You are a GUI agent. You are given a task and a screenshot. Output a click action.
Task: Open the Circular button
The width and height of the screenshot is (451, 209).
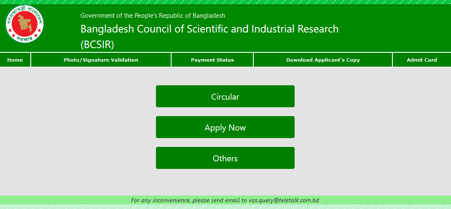click(x=225, y=96)
